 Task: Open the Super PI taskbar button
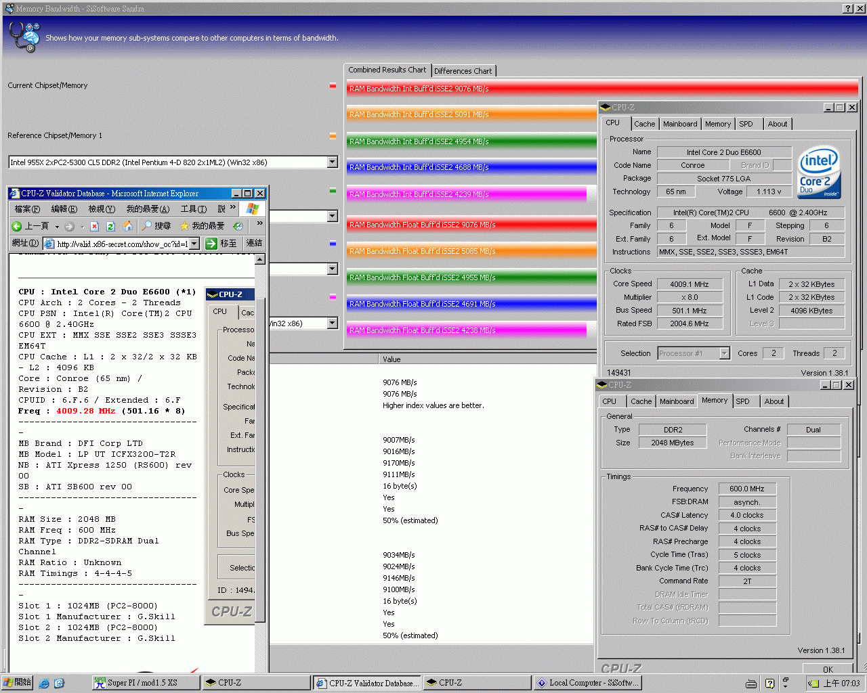click(146, 683)
